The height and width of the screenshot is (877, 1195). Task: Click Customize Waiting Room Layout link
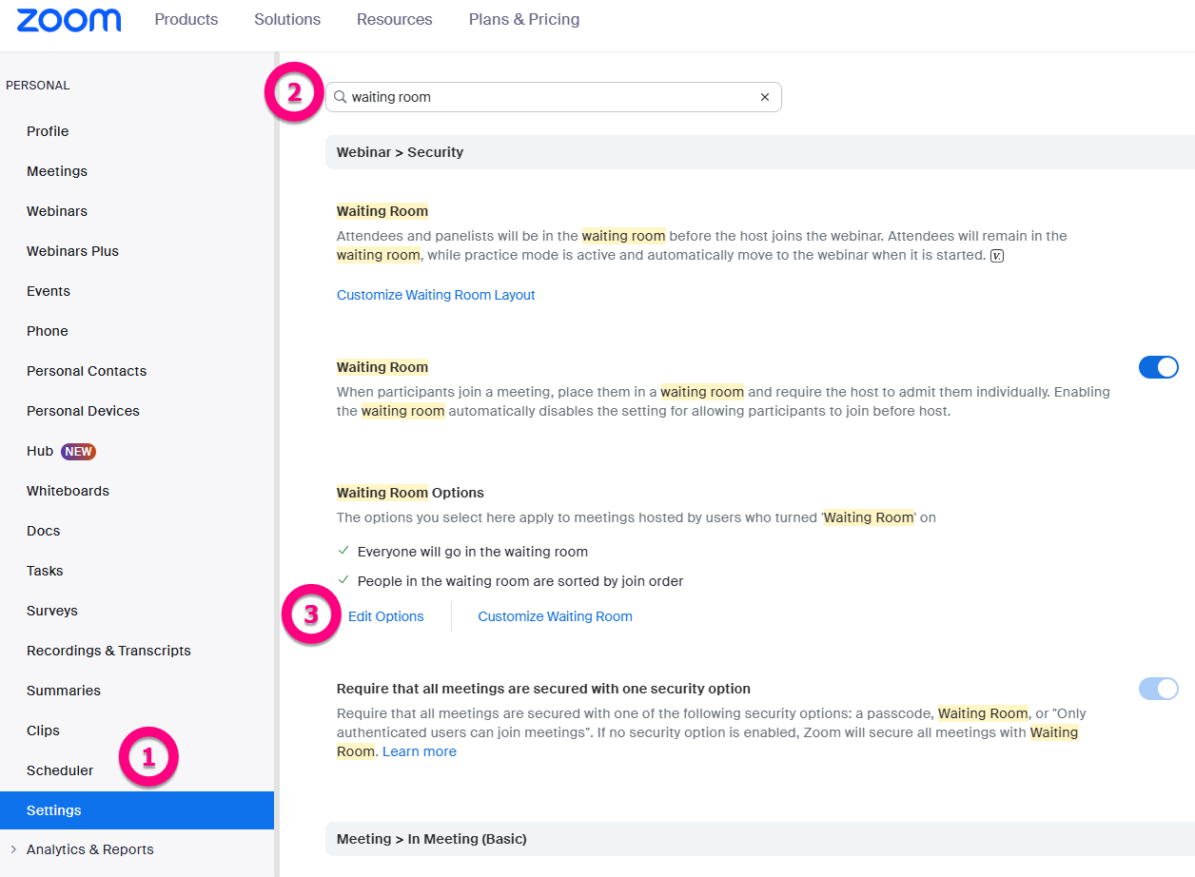click(x=436, y=295)
